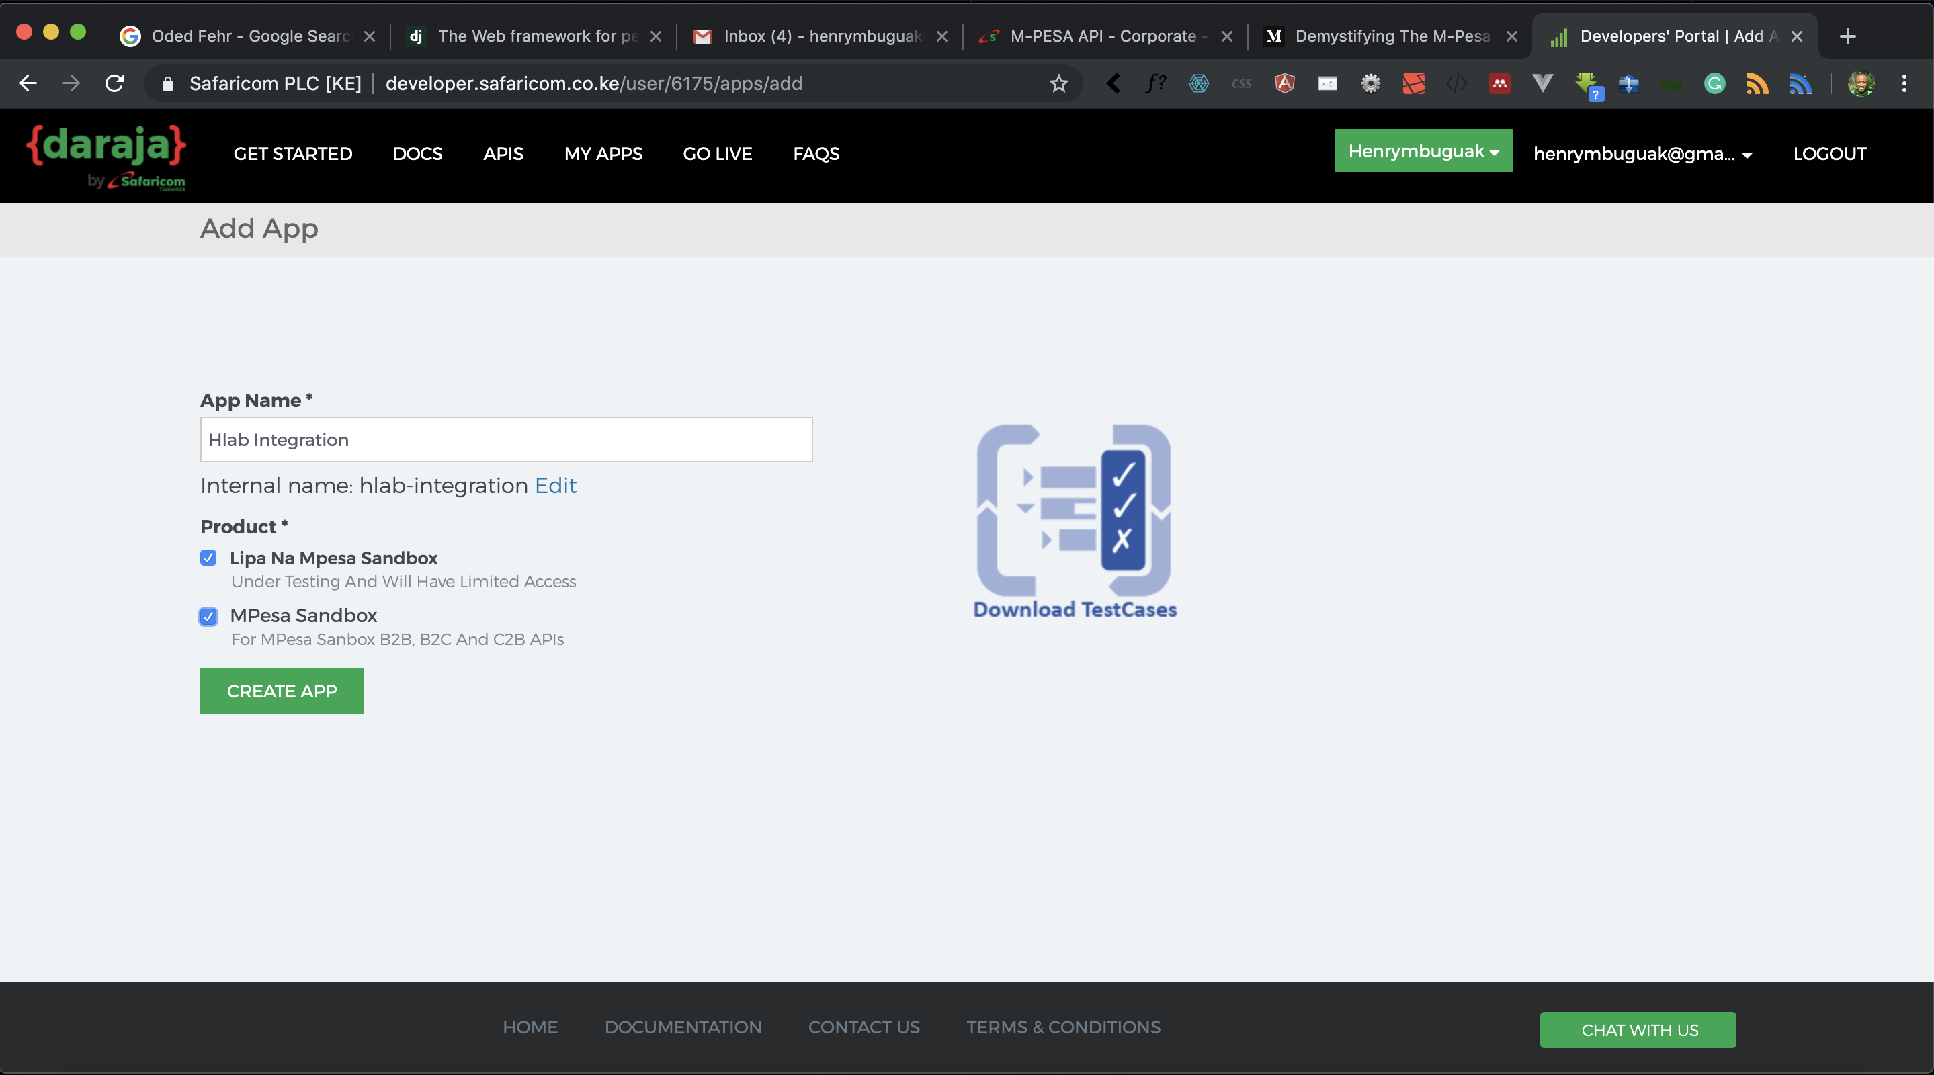
Task: Open GET STARTED in navigation
Action: pos(293,154)
